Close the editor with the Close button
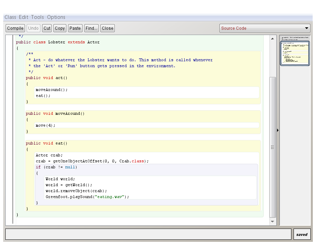This screenshot has height=245, width=316. tap(107, 28)
